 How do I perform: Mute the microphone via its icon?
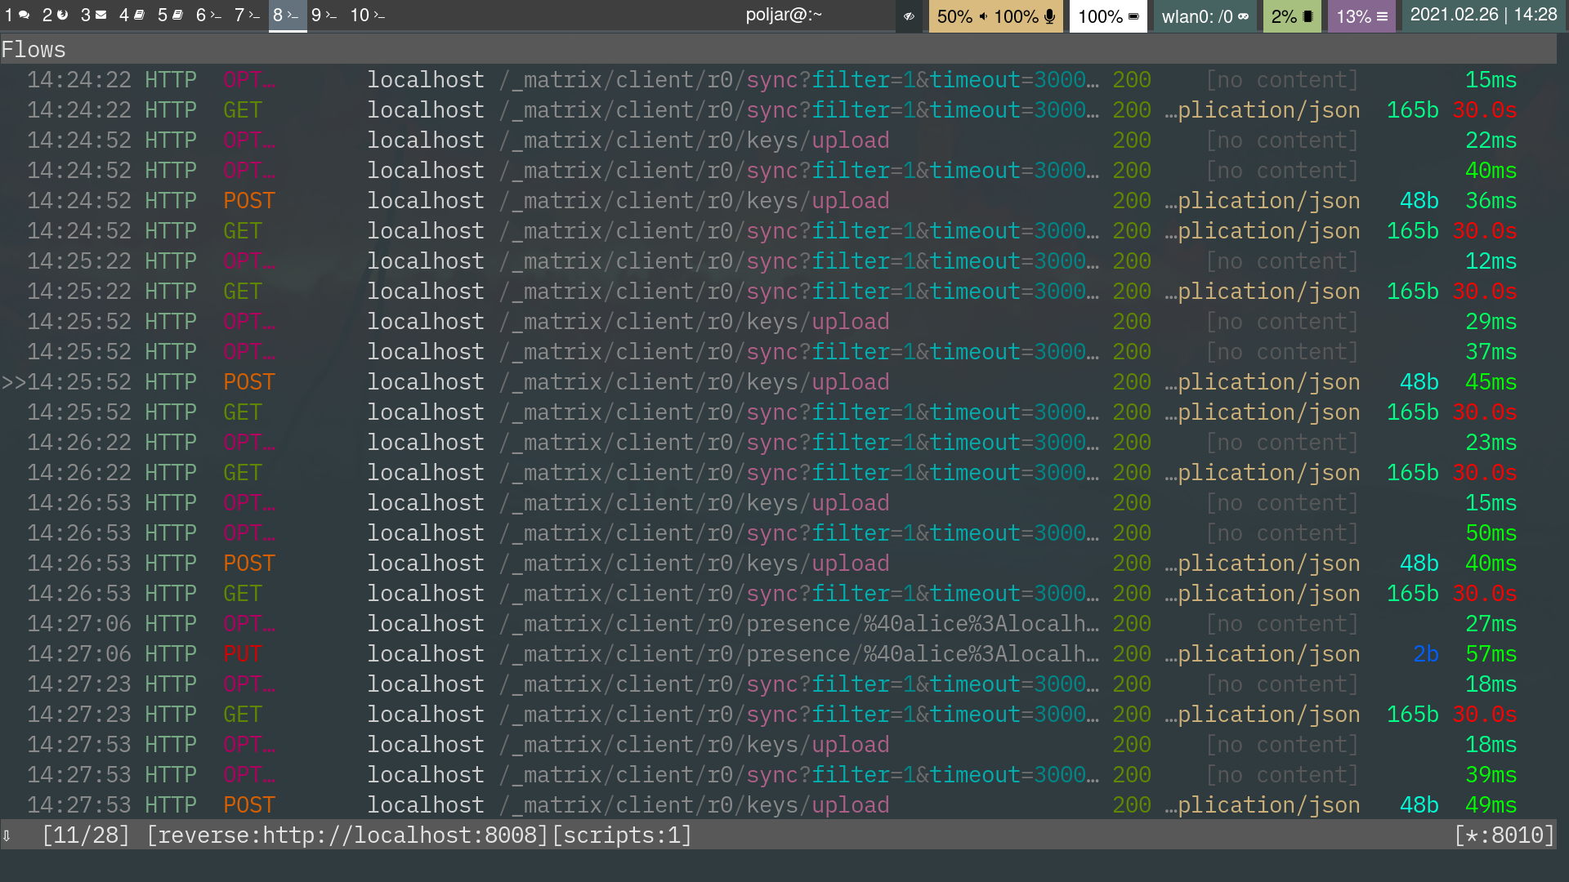1051,16
